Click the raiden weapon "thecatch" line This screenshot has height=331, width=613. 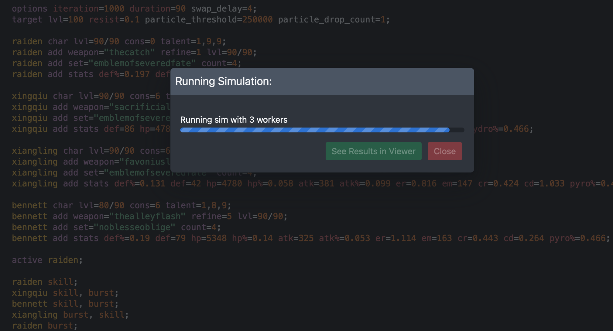coord(134,52)
